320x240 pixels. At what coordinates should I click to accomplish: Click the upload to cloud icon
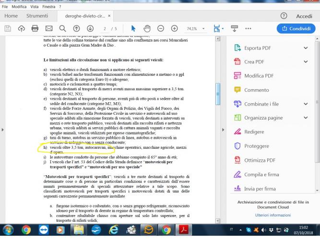tap(22, 28)
